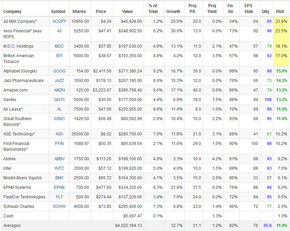Open the FFIN ticker symbol link

click(59, 143)
